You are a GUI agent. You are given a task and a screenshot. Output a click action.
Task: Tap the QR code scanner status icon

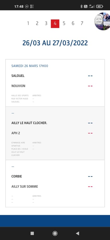[x=32, y=6]
